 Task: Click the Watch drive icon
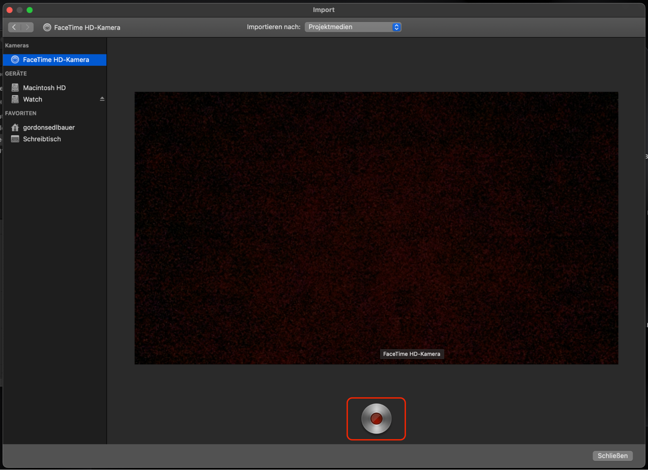click(15, 99)
